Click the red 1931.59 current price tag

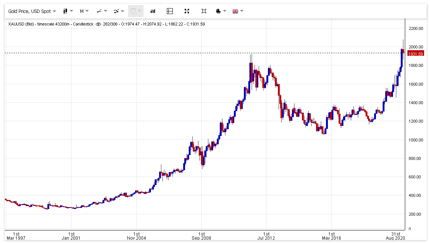(416, 54)
